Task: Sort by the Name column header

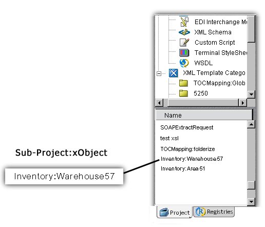Action: pos(204,115)
